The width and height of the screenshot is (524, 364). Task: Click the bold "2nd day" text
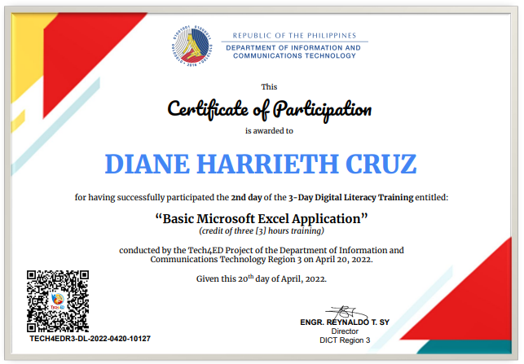click(246, 197)
